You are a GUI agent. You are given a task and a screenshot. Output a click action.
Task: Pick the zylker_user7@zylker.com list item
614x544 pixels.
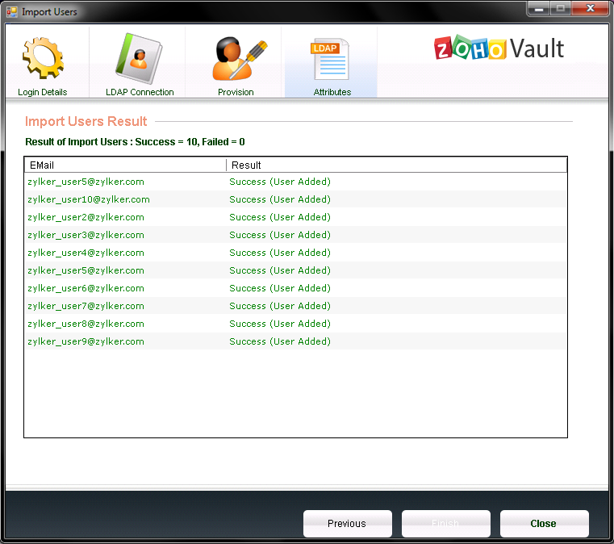[x=86, y=306]
